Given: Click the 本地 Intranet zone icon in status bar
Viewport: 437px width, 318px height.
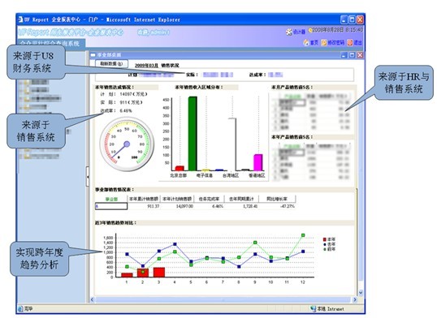Looking at the screenshot, I should click(314, 308).
